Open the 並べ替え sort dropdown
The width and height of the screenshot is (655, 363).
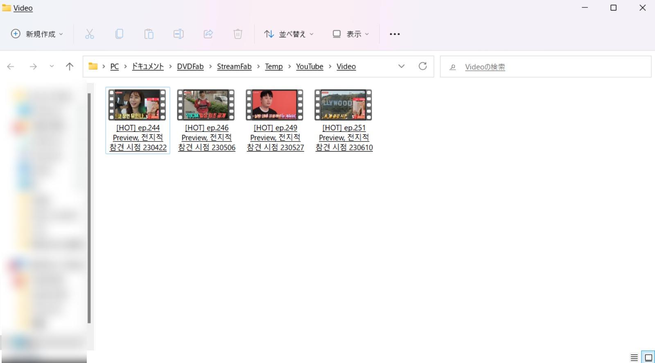[289, 34]
